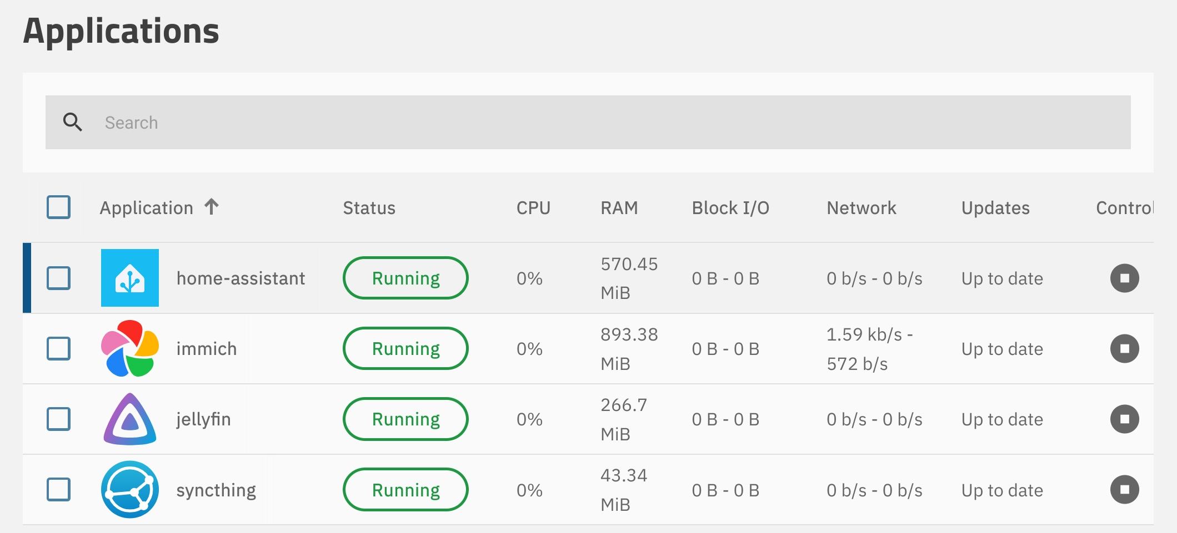Tick the jellyfin row checkbox
Viewport: 1177px width, 533px height.
[58, 419]
